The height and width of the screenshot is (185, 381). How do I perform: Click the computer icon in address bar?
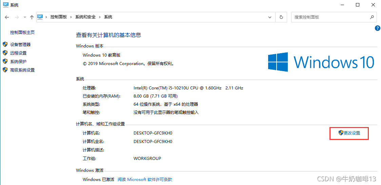[x=40, y=17]
